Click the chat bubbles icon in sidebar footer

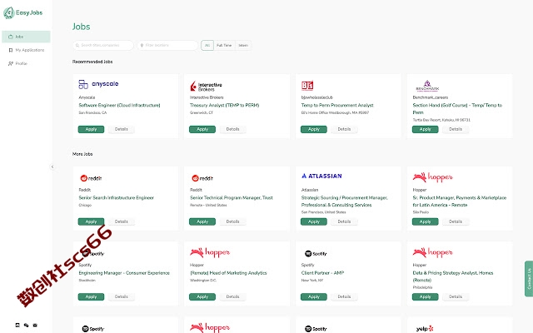click(x=26, y=326)
